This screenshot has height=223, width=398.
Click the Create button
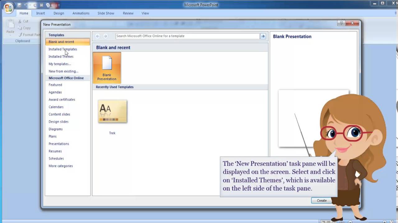tap(322, 201)
